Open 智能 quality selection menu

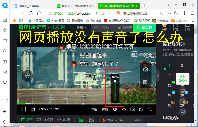coord(105,109)
